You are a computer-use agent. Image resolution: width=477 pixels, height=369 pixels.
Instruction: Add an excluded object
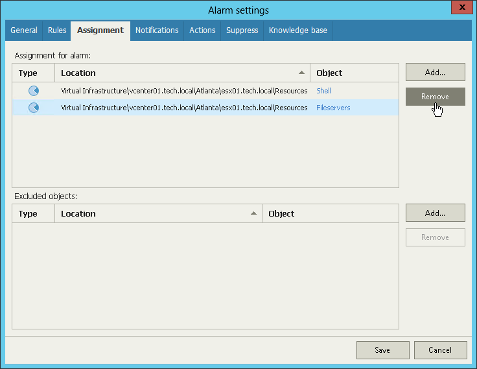tap(435, 213)
